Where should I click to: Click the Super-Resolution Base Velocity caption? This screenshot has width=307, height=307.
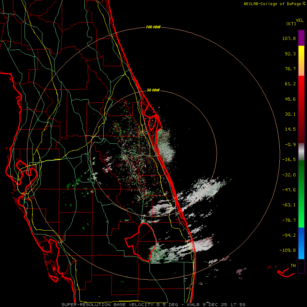pos(153,305)
